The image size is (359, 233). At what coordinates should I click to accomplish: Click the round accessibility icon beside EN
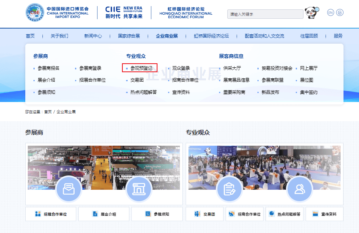click(340, 12)
